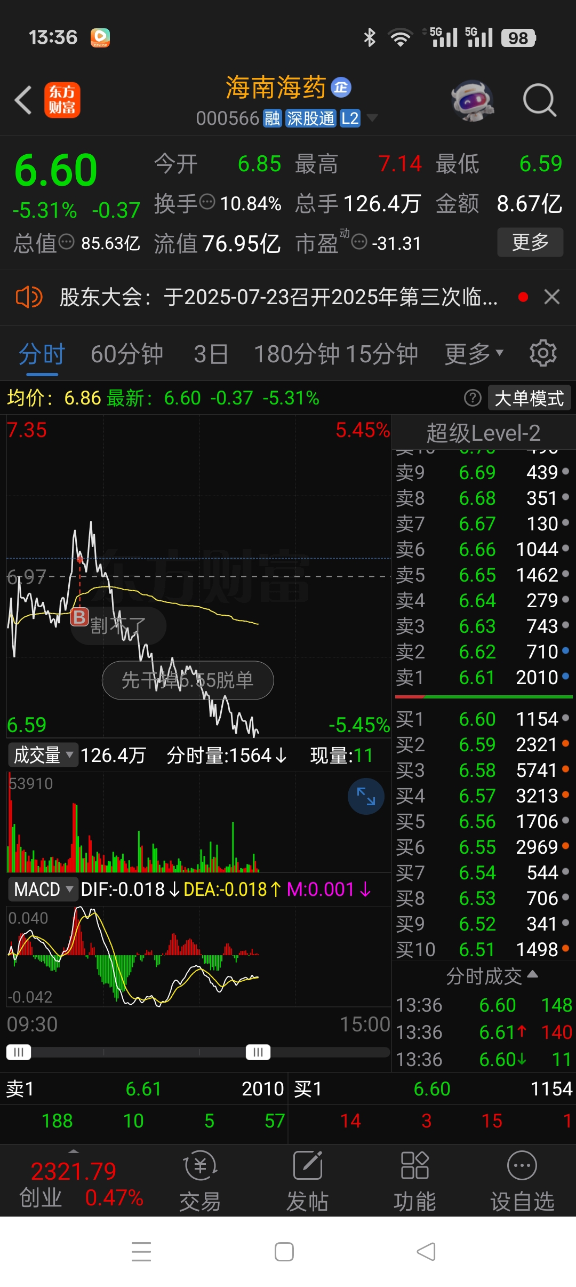Select 买3 6.58 order row

click(483, 770)
